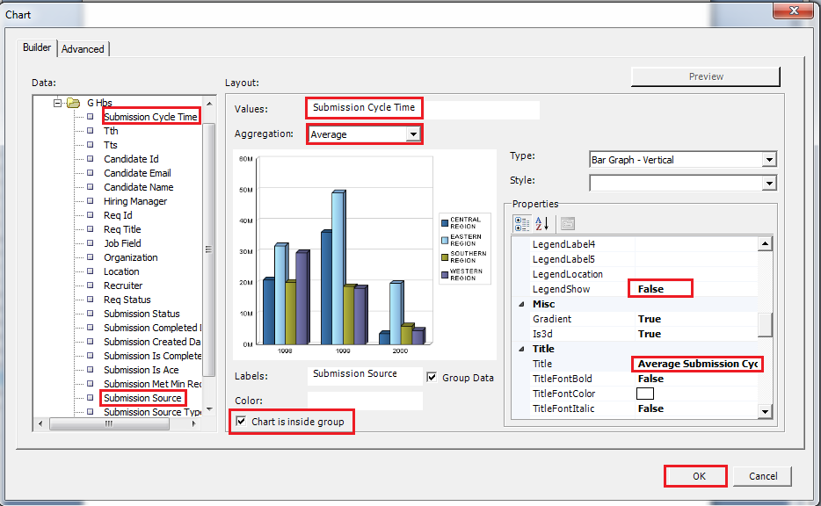The width and height of the screenshot is (821, 506).
Task: Click the LegendLabel5 property row
Action: [x=635, y=259]
